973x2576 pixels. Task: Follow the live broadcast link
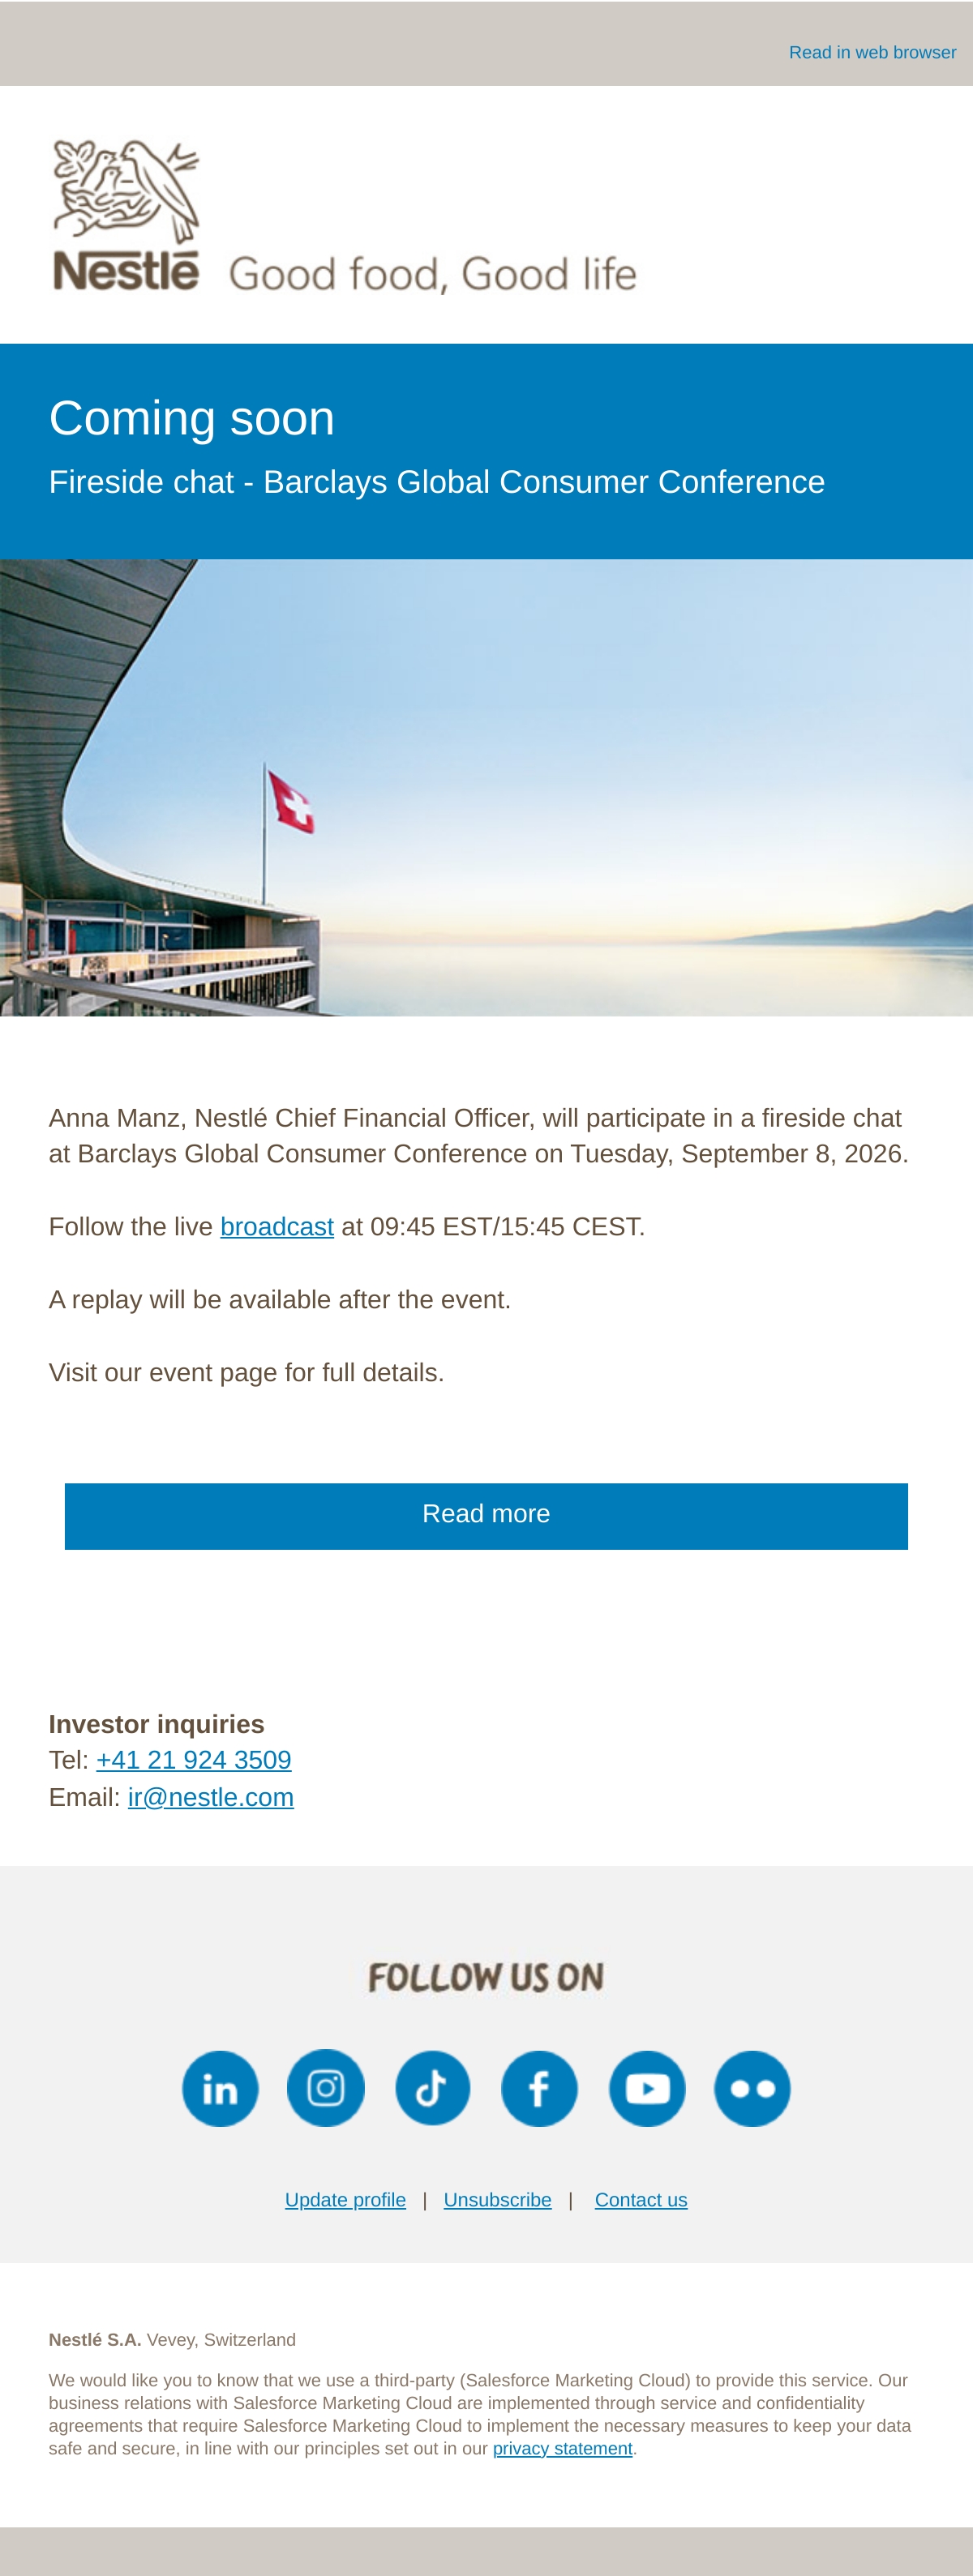[x=277, y=1226]
